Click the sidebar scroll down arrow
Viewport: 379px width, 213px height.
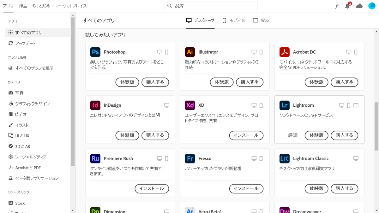click(x=73, y=210)
